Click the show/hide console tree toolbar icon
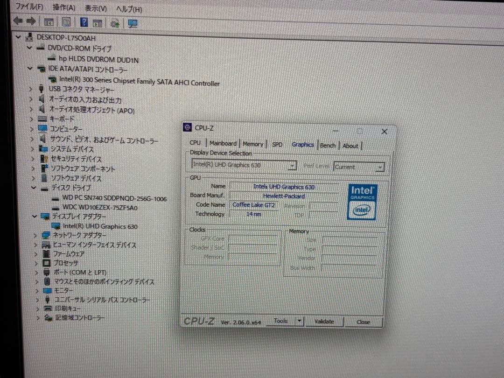Screen dimensions: 504x378 pyautogui.click(x=48, y=22)
